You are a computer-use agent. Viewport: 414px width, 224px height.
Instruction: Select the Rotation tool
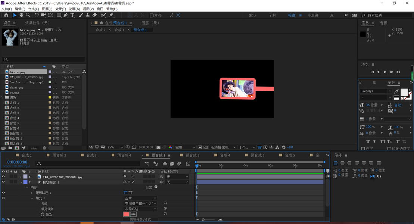click(37, 15)
